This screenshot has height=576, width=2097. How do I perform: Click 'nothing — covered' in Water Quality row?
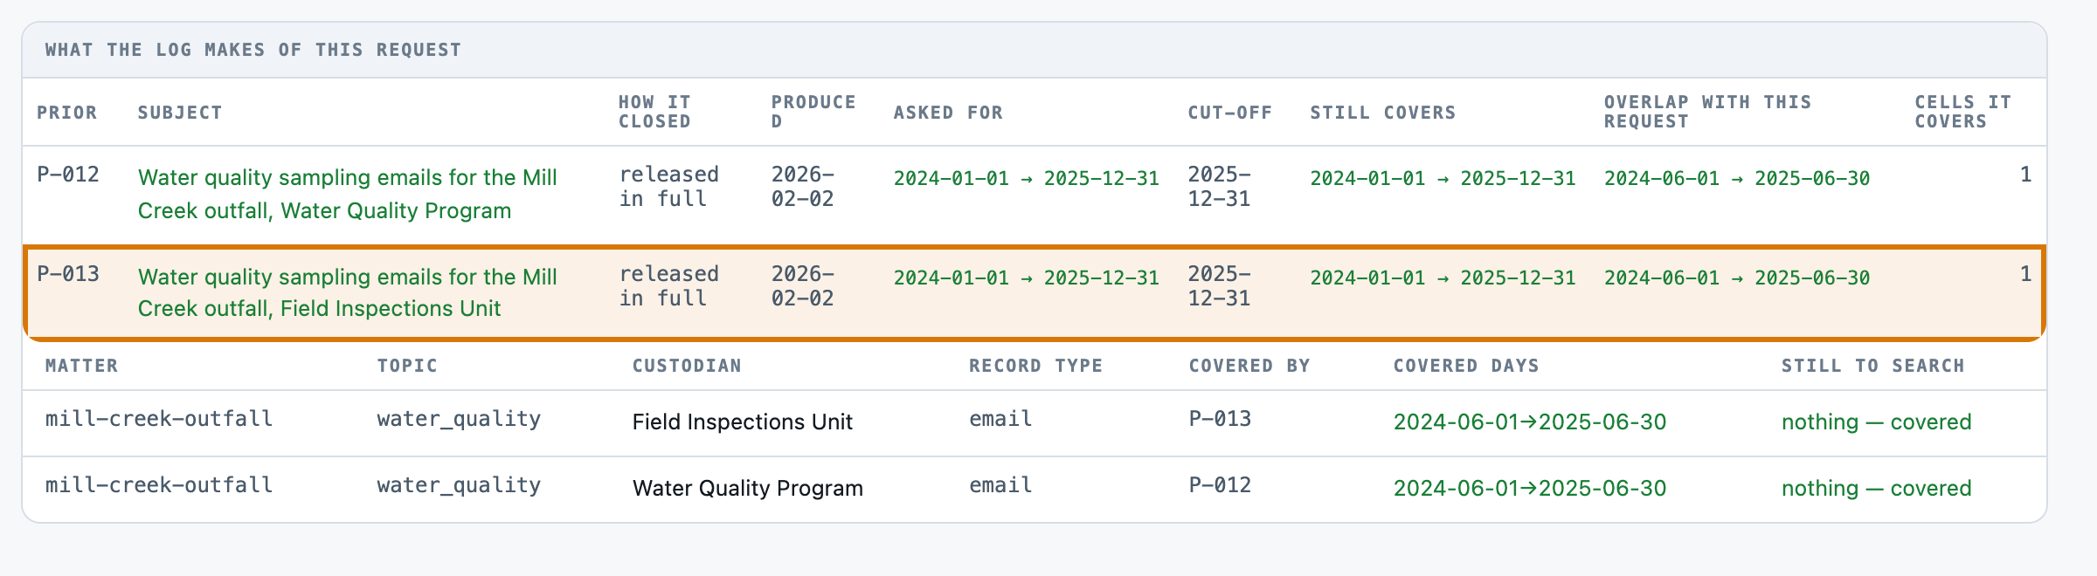pyautogui.click(x=1877, y=488)
